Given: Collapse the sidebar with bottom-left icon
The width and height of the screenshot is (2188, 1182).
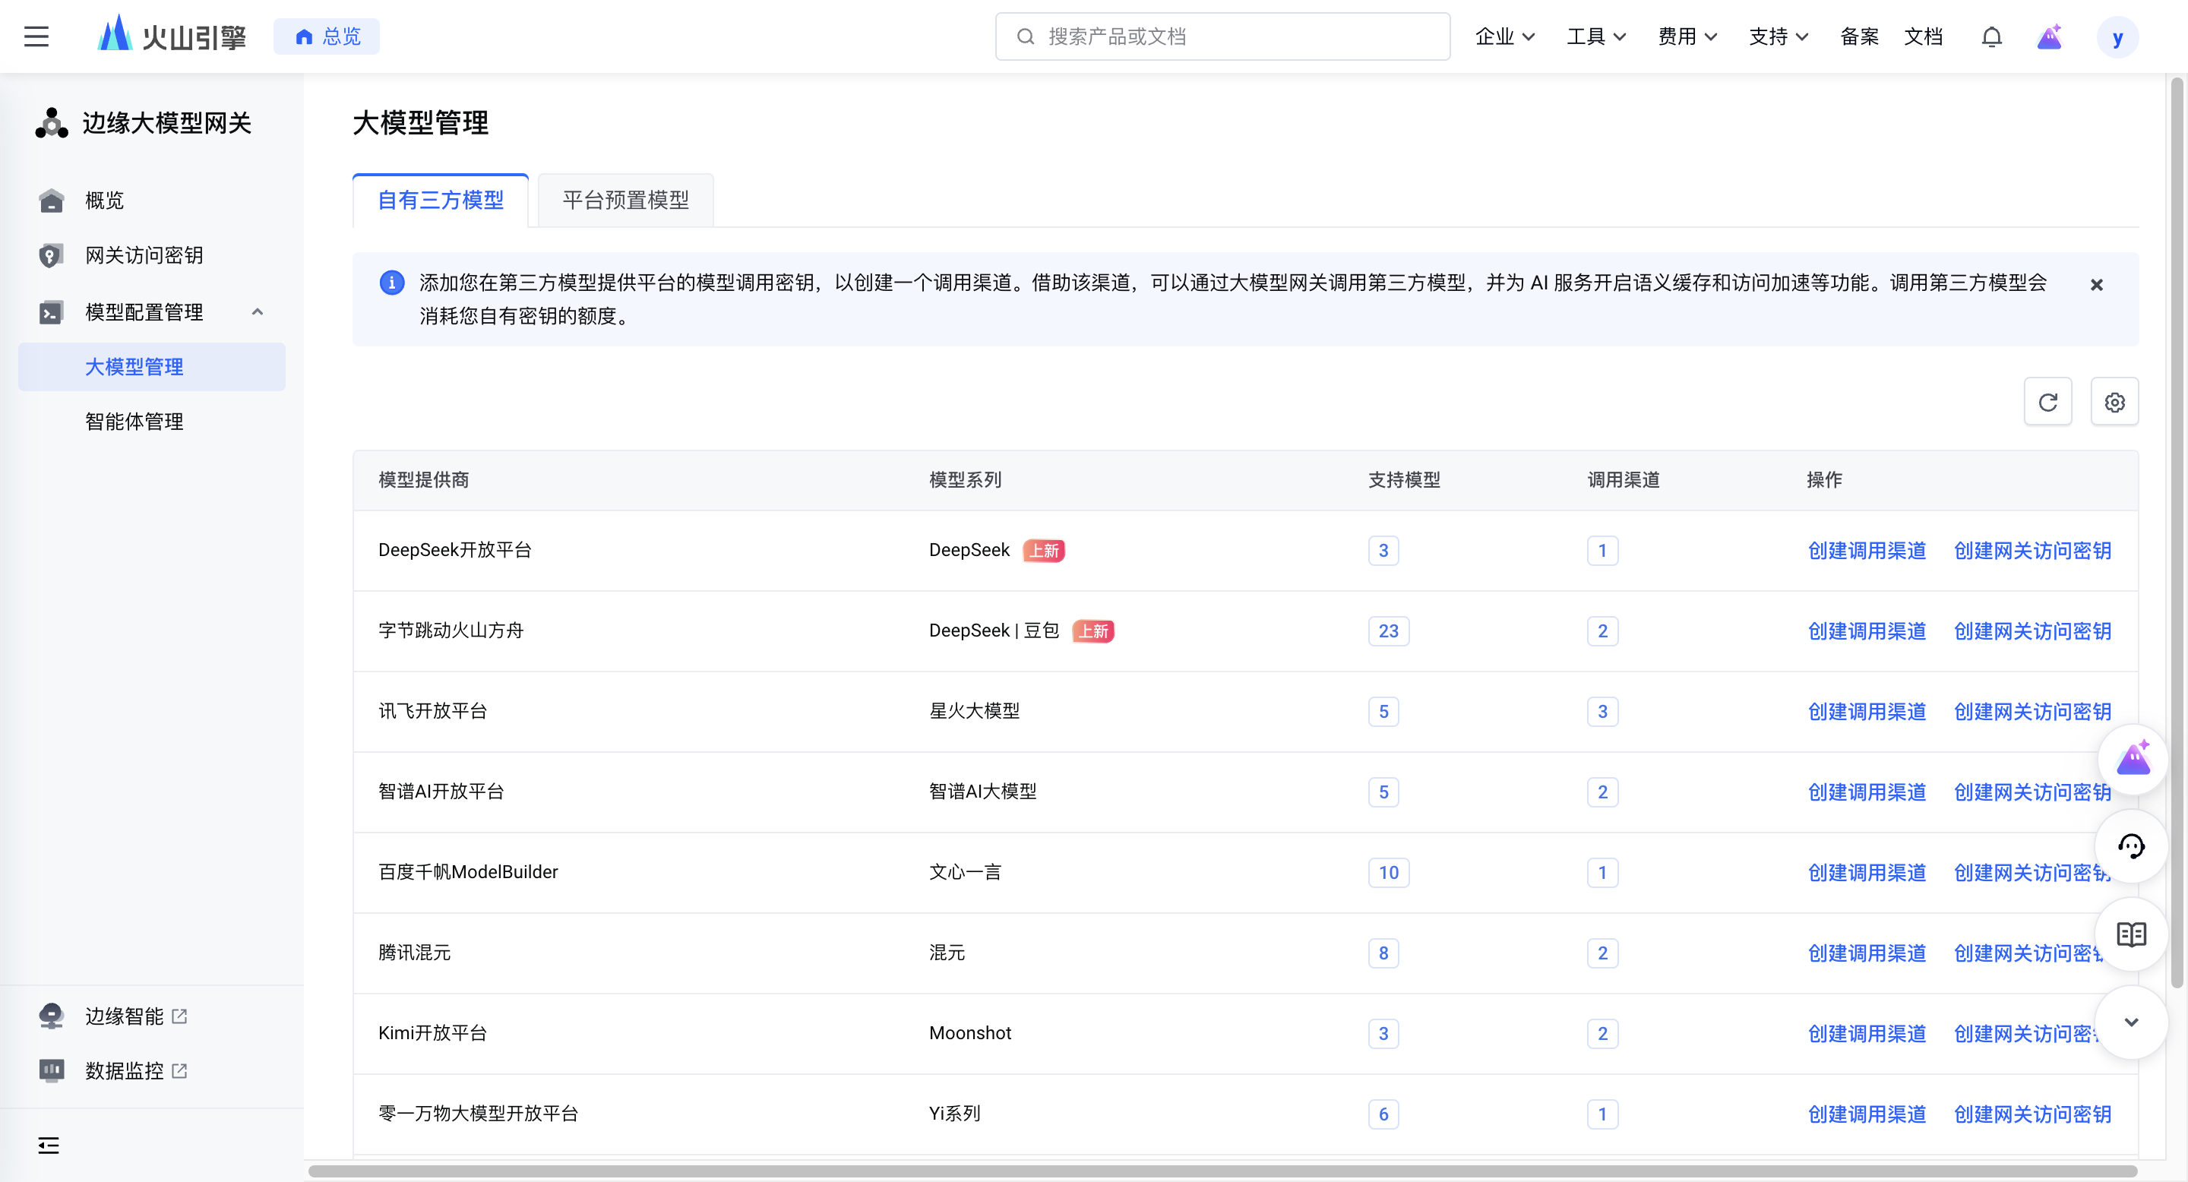Looking at the screenshot, I should [49, 1145].
